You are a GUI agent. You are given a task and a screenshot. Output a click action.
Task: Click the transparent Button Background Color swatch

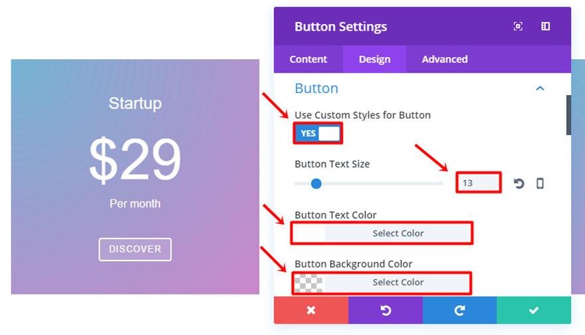[308, 282]
